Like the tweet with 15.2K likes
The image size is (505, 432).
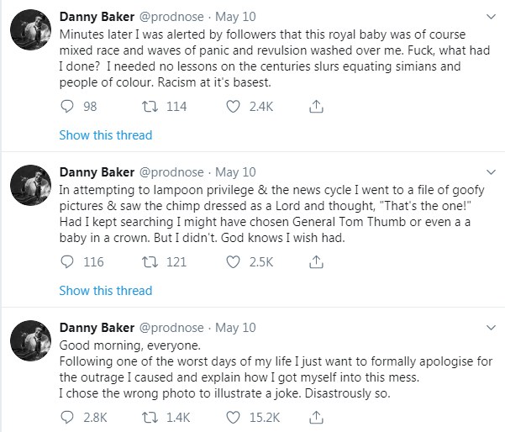point(233,418)
